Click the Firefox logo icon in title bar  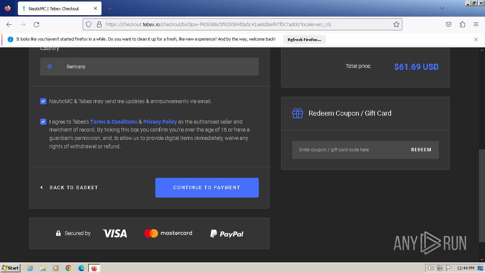click(8, 8)
